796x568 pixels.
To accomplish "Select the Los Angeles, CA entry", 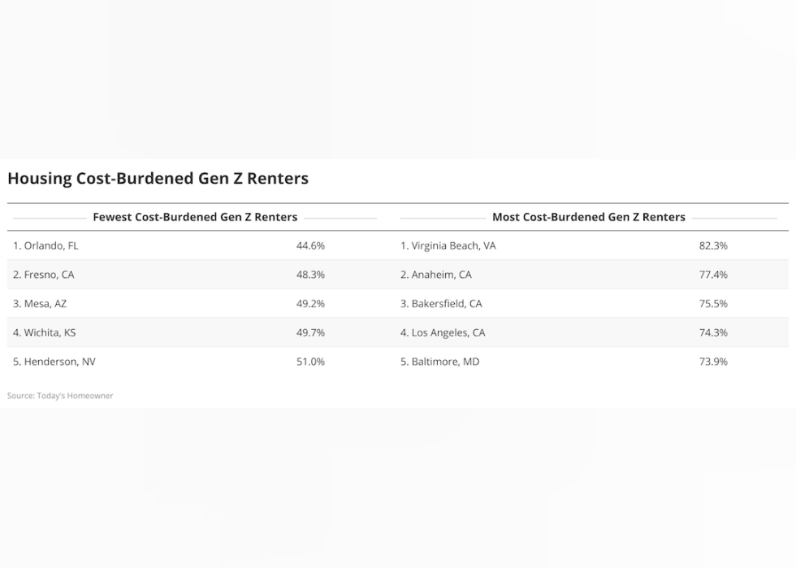I will click(443, 332).
